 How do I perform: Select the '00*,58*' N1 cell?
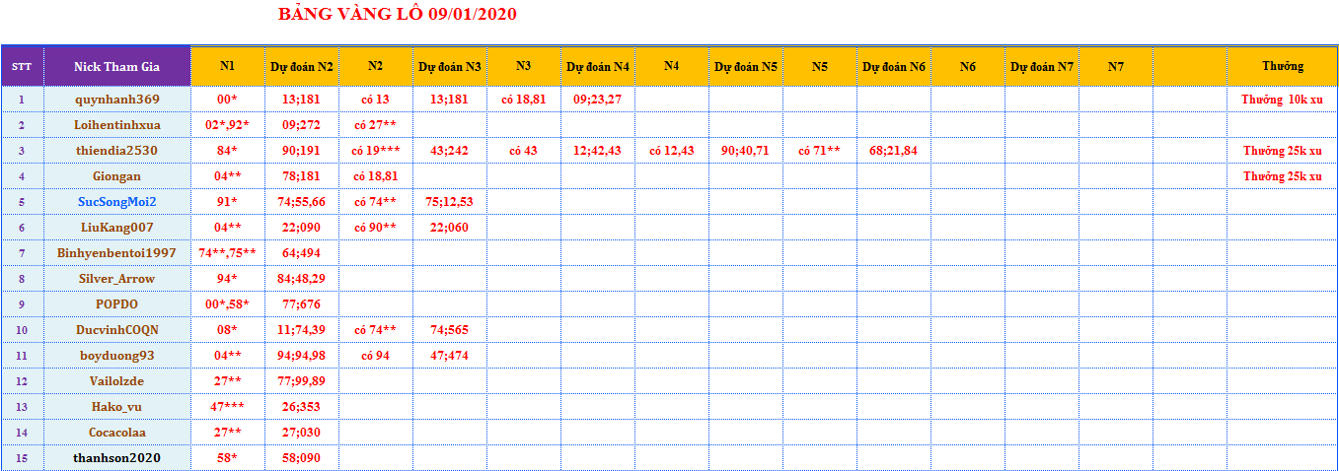(228, 304)
